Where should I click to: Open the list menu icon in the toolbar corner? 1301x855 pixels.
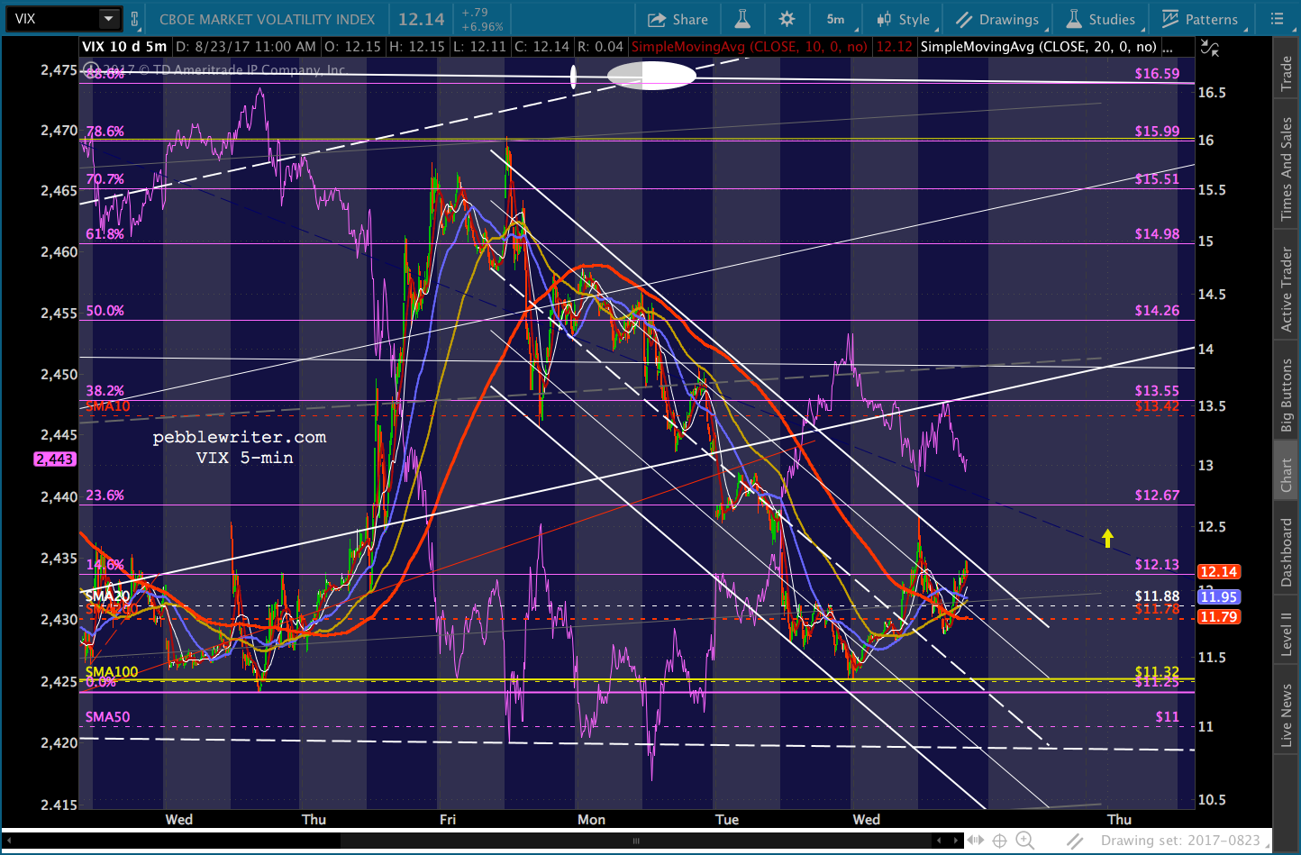[x=1277, y=19]
